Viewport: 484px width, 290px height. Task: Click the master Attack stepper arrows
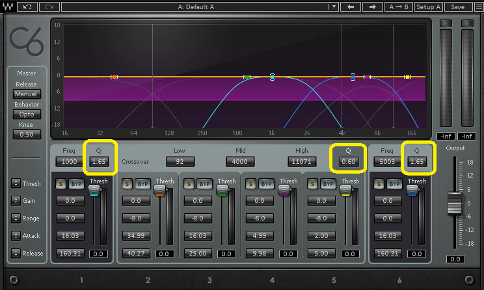[16, 236]
